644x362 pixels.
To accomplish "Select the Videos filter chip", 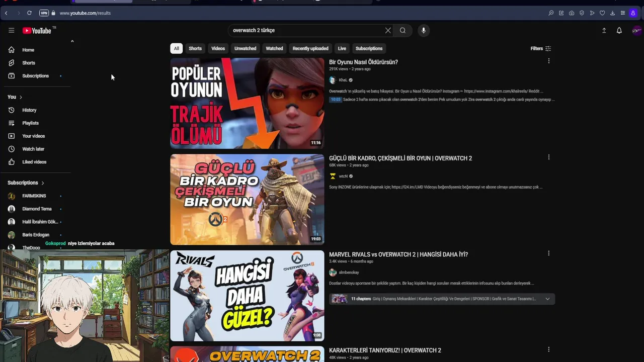I will pyautogui.click(x=218, y=49).
